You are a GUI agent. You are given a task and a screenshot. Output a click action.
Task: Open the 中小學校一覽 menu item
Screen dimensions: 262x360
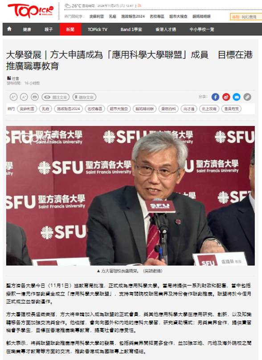tap(201, 29)
